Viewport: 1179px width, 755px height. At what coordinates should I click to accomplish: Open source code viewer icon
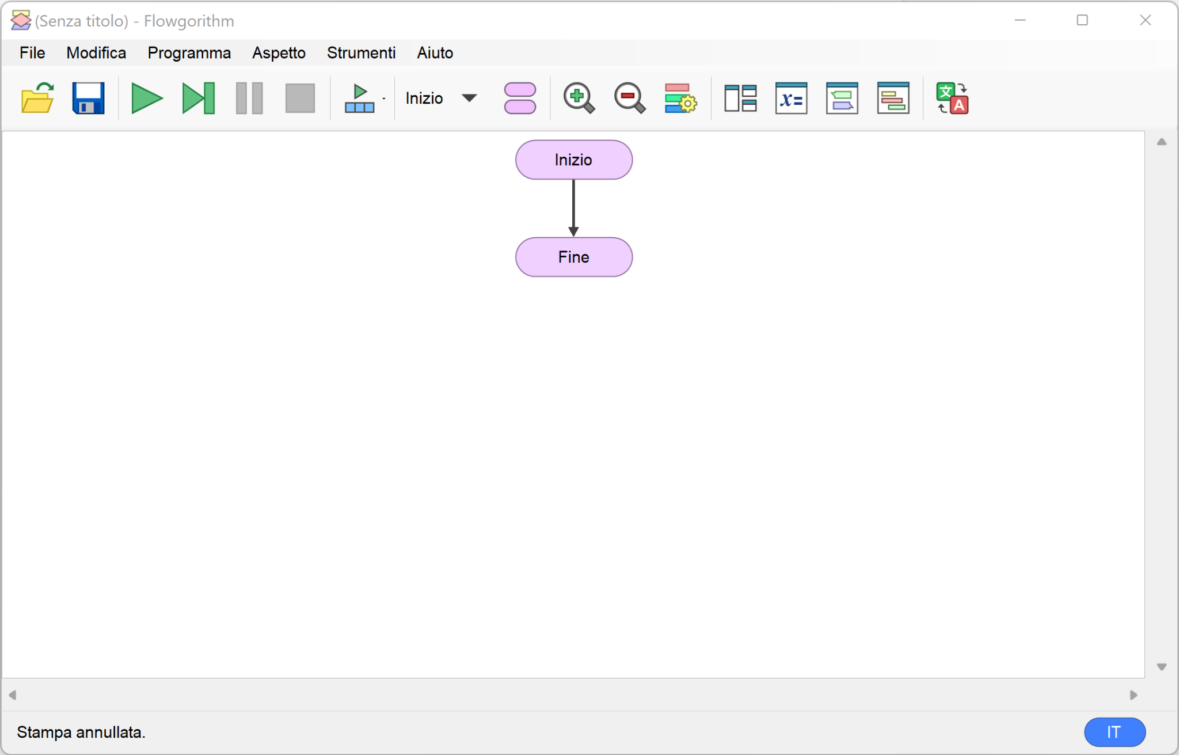893,98
